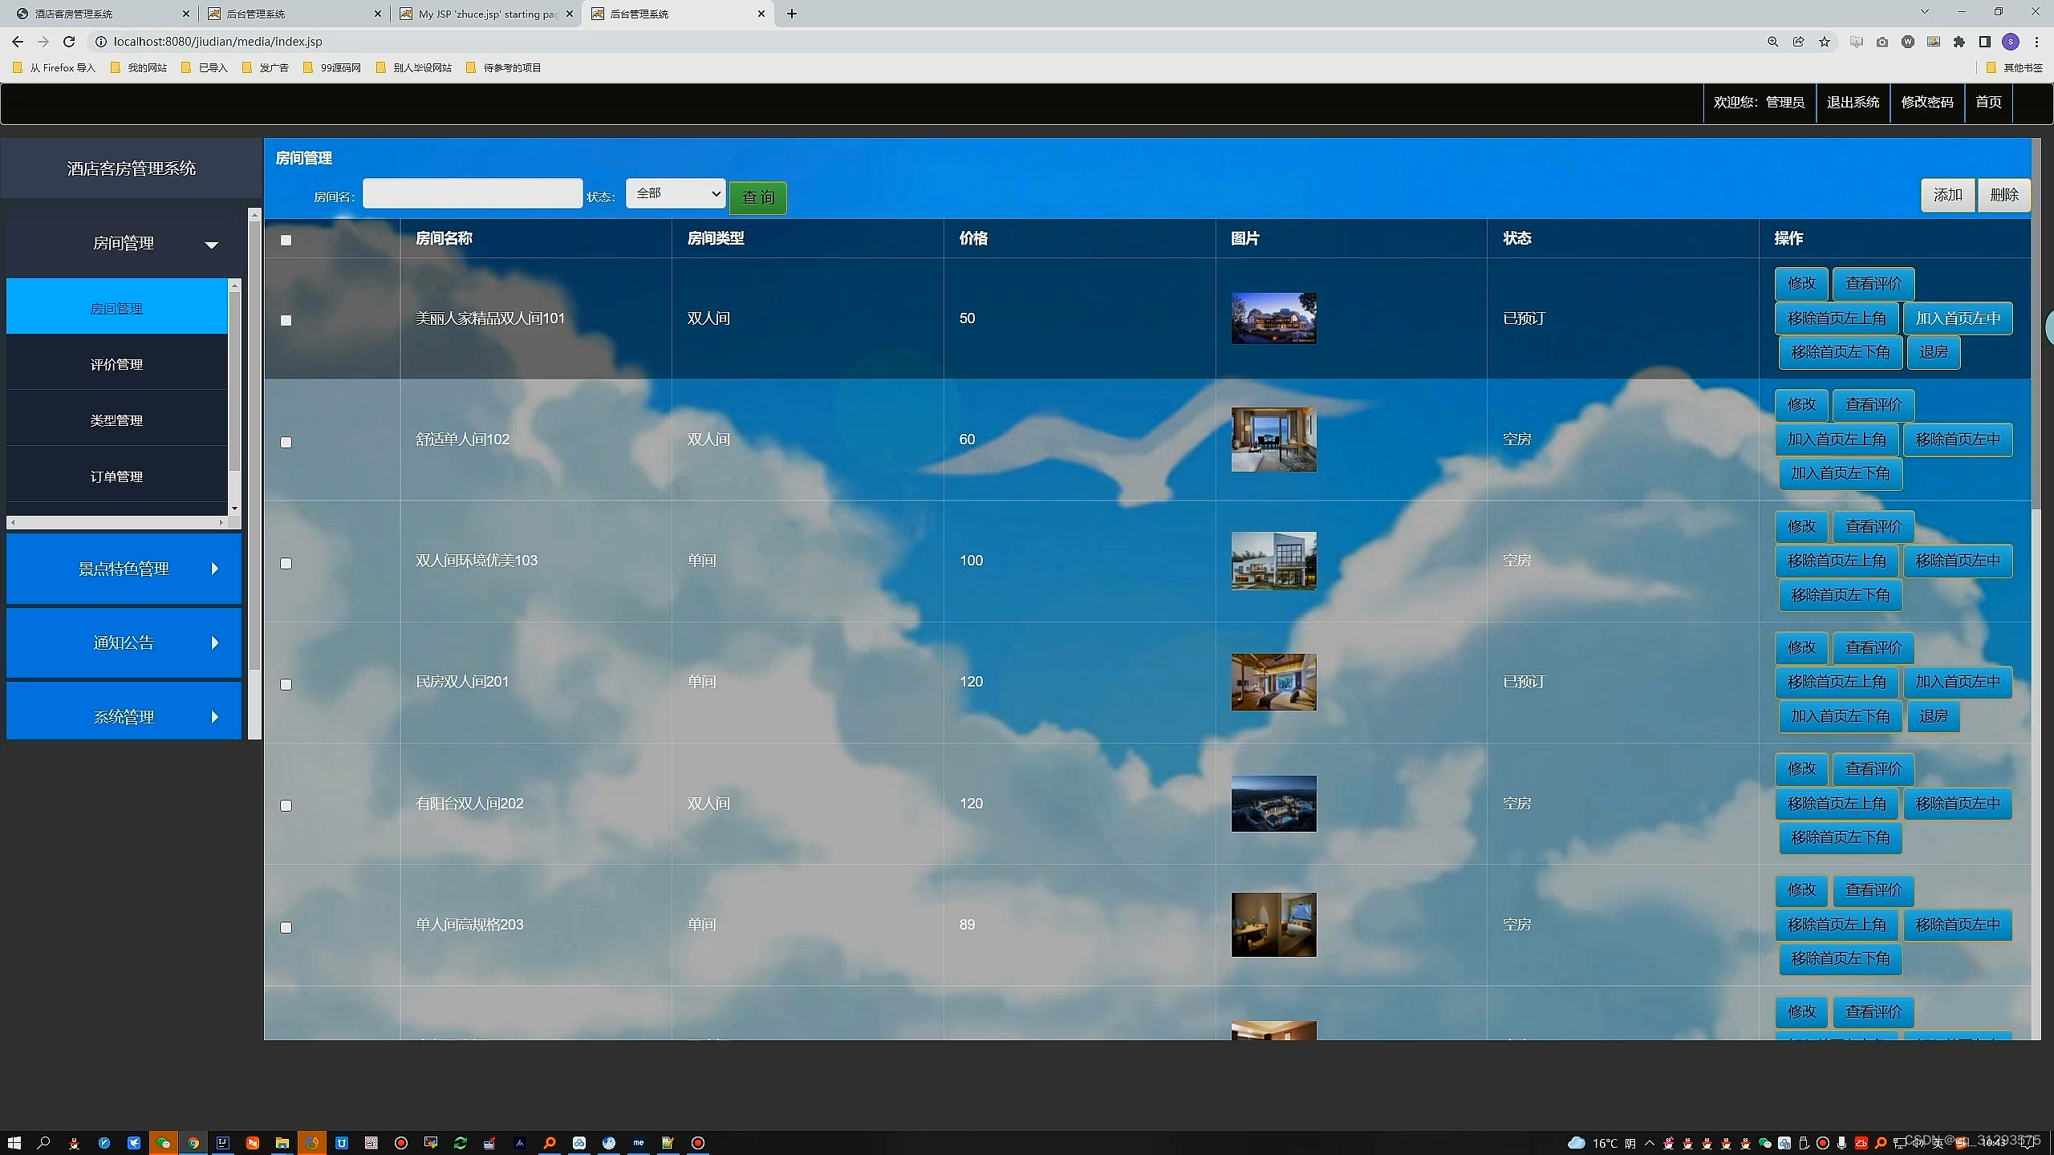Expand the 景点特色管理 sidebar section

pyautogui.click(x=124, y=569)
